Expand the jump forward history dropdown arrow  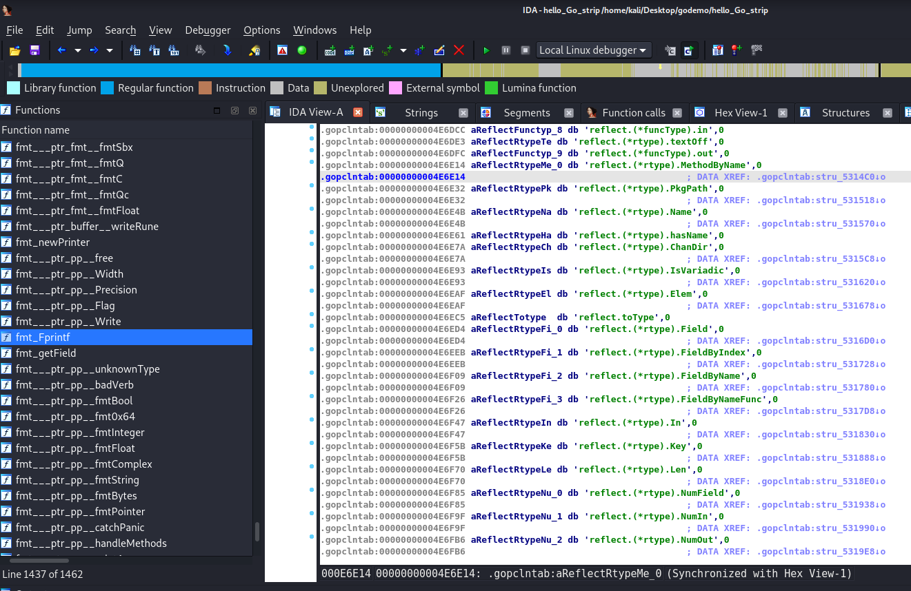pos(110,50)
